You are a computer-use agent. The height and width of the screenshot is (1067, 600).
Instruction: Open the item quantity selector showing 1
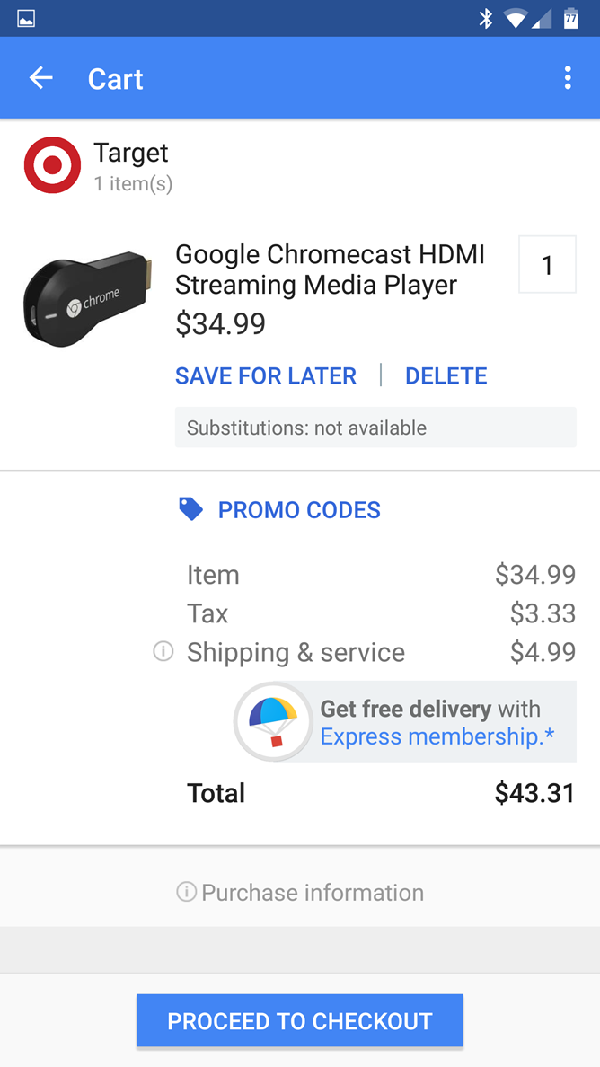coord(547,264)
